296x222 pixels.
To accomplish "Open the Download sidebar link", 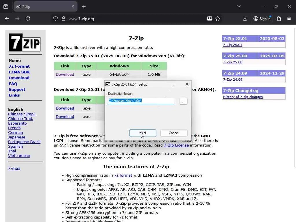I will tap(19, 78).
